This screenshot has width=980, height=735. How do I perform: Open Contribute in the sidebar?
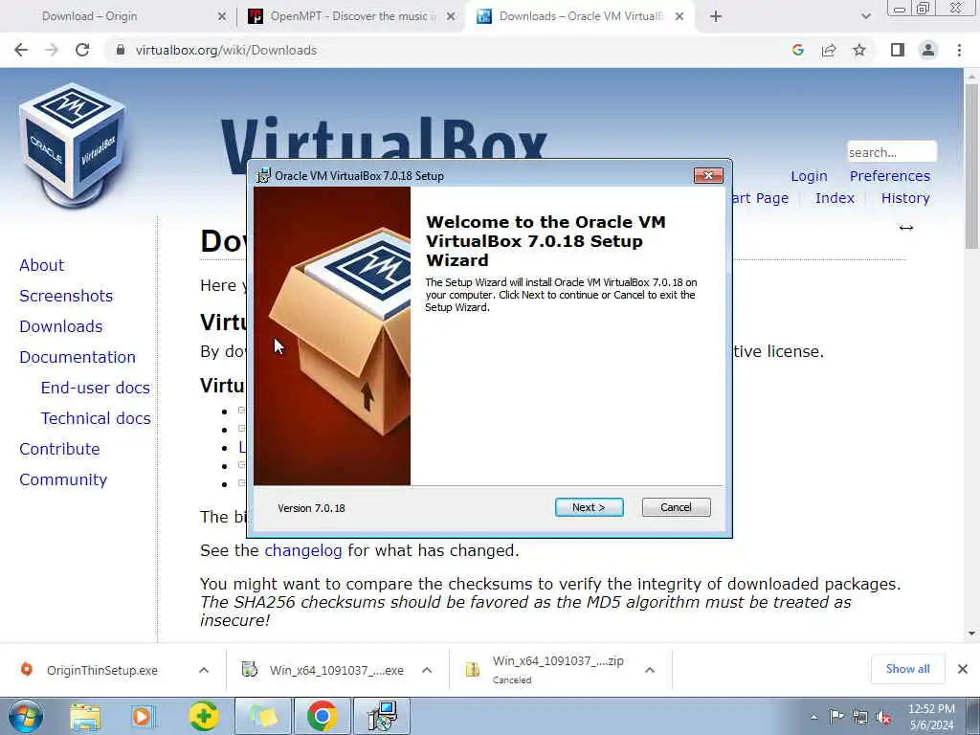click(59, 449)
